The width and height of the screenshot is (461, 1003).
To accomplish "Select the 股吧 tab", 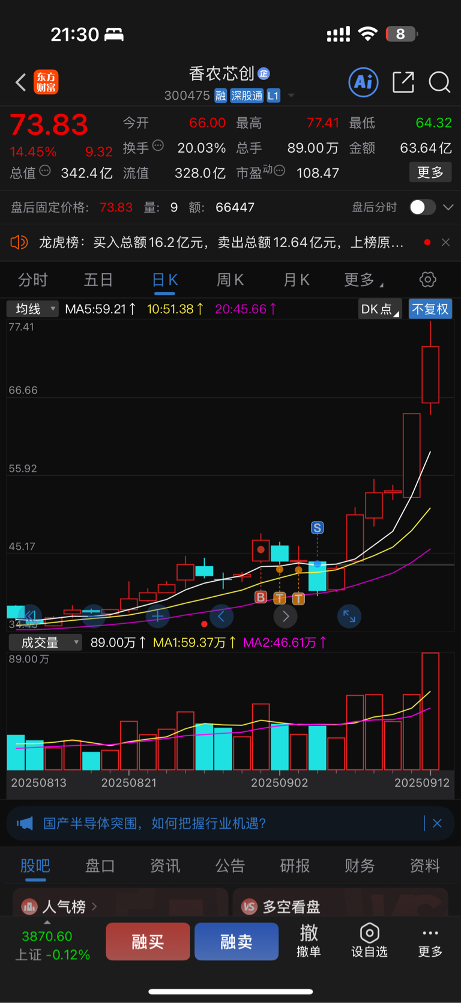I will click(x=35, y=866).
